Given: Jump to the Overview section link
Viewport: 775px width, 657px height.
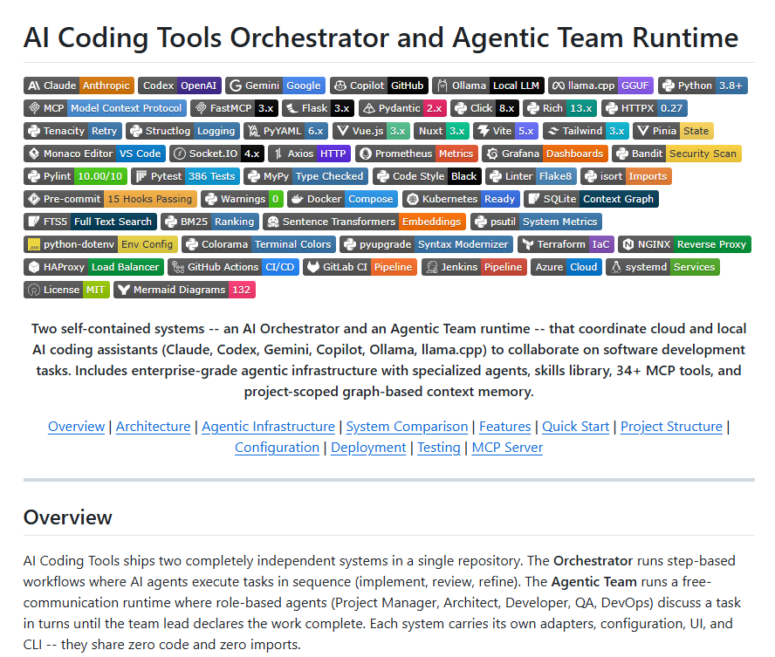Looking at the screenshot, I should pyautogui.click(x=76, y=427).
